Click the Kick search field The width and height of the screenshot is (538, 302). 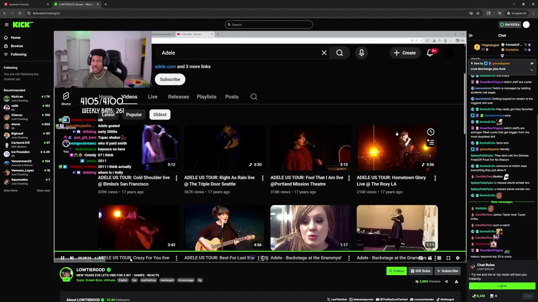(x=269, y=25)
